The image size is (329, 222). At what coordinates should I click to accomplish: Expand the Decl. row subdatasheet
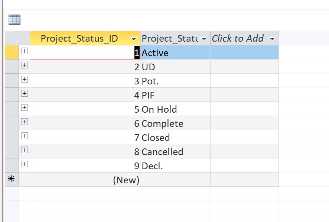click(x=25, y=164)
